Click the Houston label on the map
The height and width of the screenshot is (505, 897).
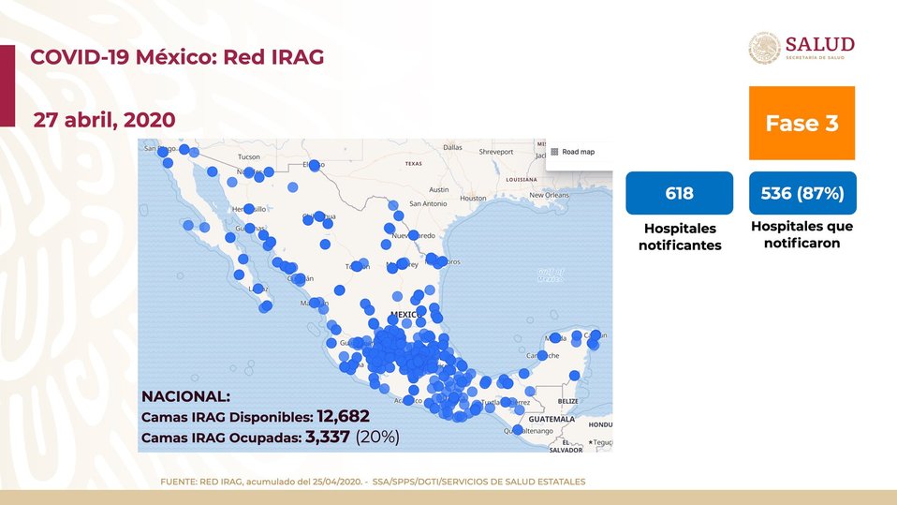point(473,199)
